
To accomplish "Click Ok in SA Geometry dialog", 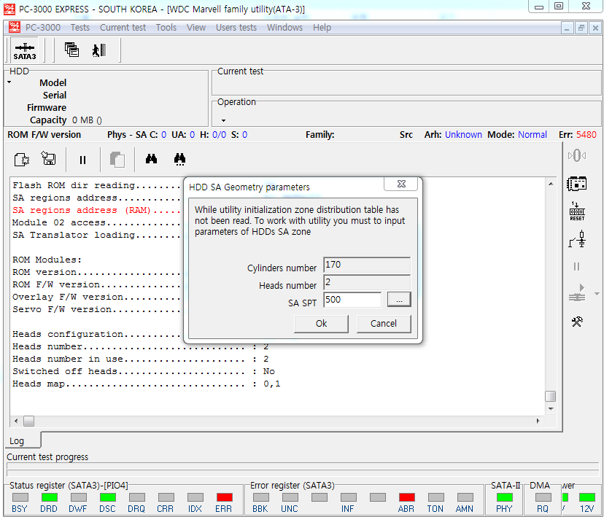I will tap(321, 324).
